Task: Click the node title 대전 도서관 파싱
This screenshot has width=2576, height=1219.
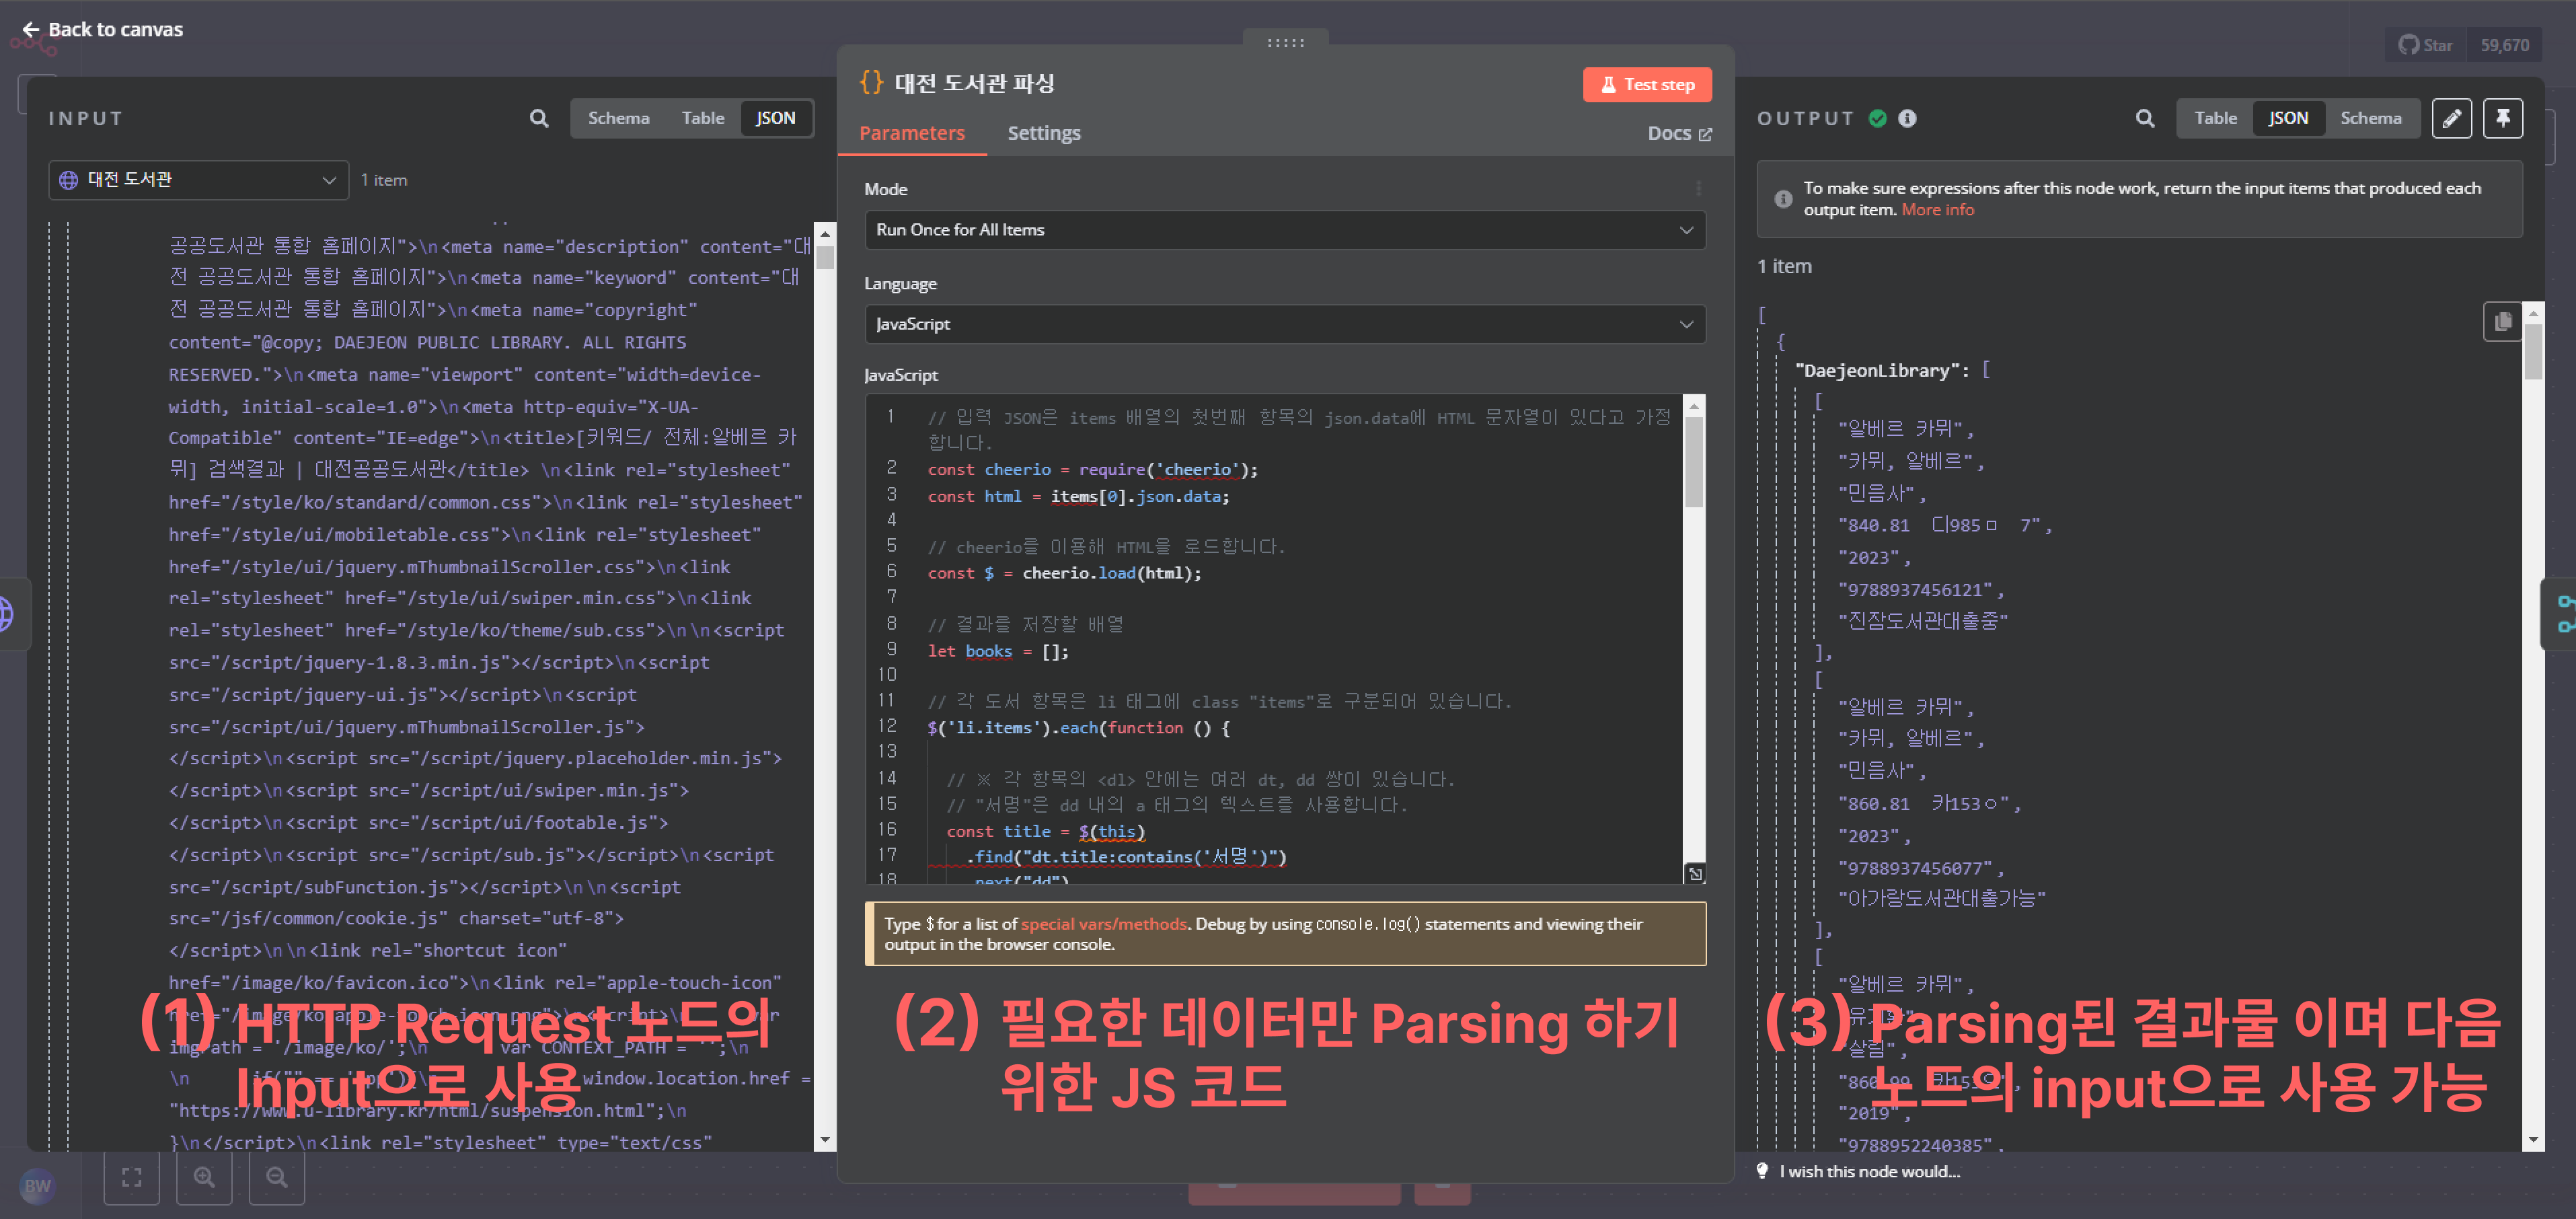Action: [x=974, y=82]
